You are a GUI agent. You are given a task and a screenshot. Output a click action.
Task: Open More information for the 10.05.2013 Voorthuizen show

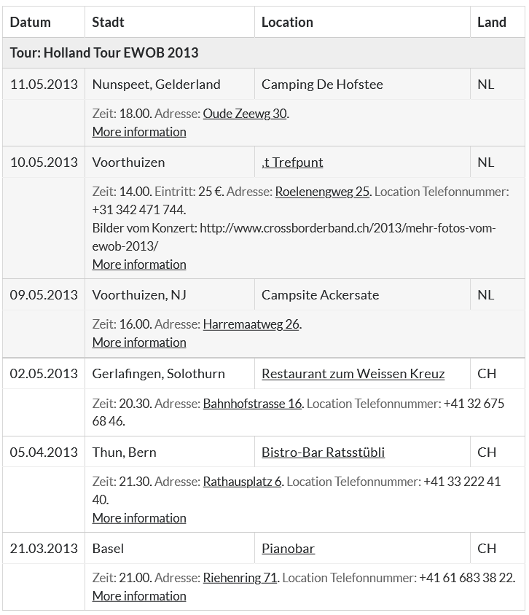pyautogui.click(x=139, y=265)
